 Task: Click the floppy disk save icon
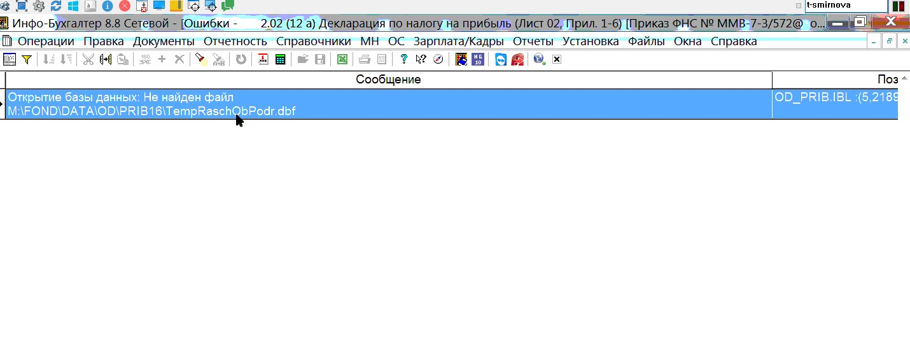[320, 60]
